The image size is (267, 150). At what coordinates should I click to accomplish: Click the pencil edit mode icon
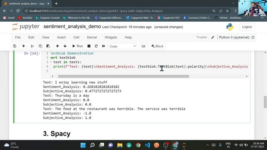tap(213, 37)
